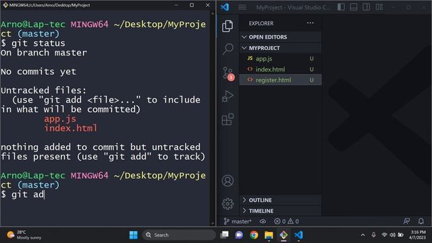432x243 pixels.
Task: Open the weather widget Mostly sunny
Action: [24, 235]
